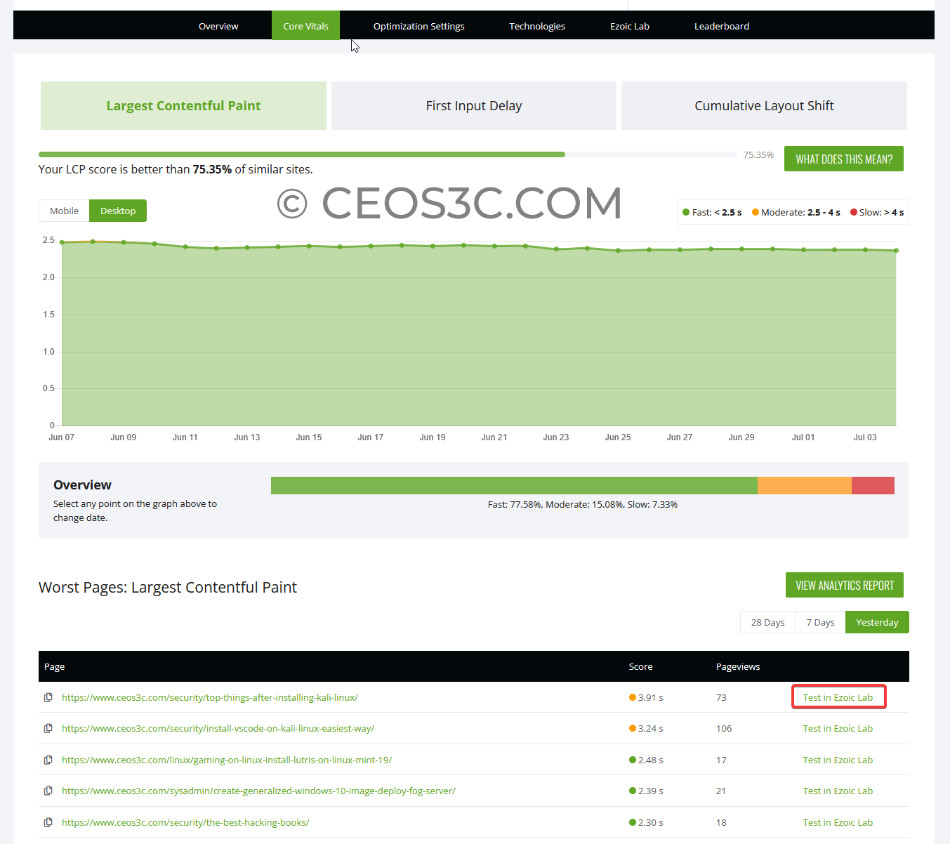Viewport: 950px width, 844px height.
Task: Open the install-vscode-on-kali-linux page link
Action: coord(218,728)
